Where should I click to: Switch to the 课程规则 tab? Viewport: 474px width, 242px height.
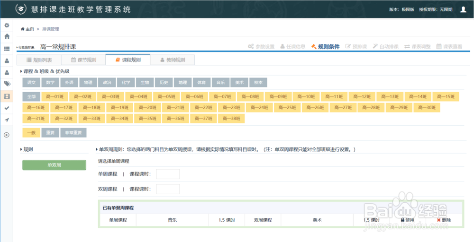coord(128,60)
